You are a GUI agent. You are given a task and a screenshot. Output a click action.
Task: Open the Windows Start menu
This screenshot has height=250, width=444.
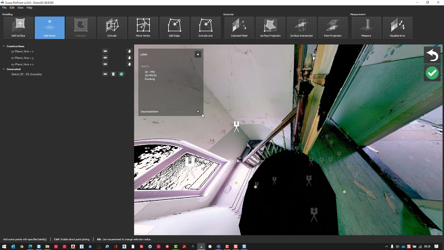[x=4, y=247]
